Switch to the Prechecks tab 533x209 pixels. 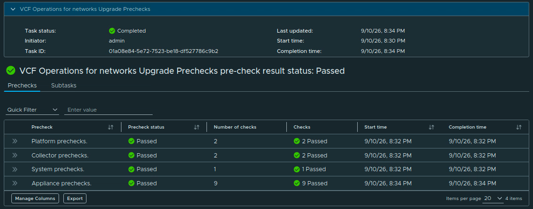[x=22, y=86]
